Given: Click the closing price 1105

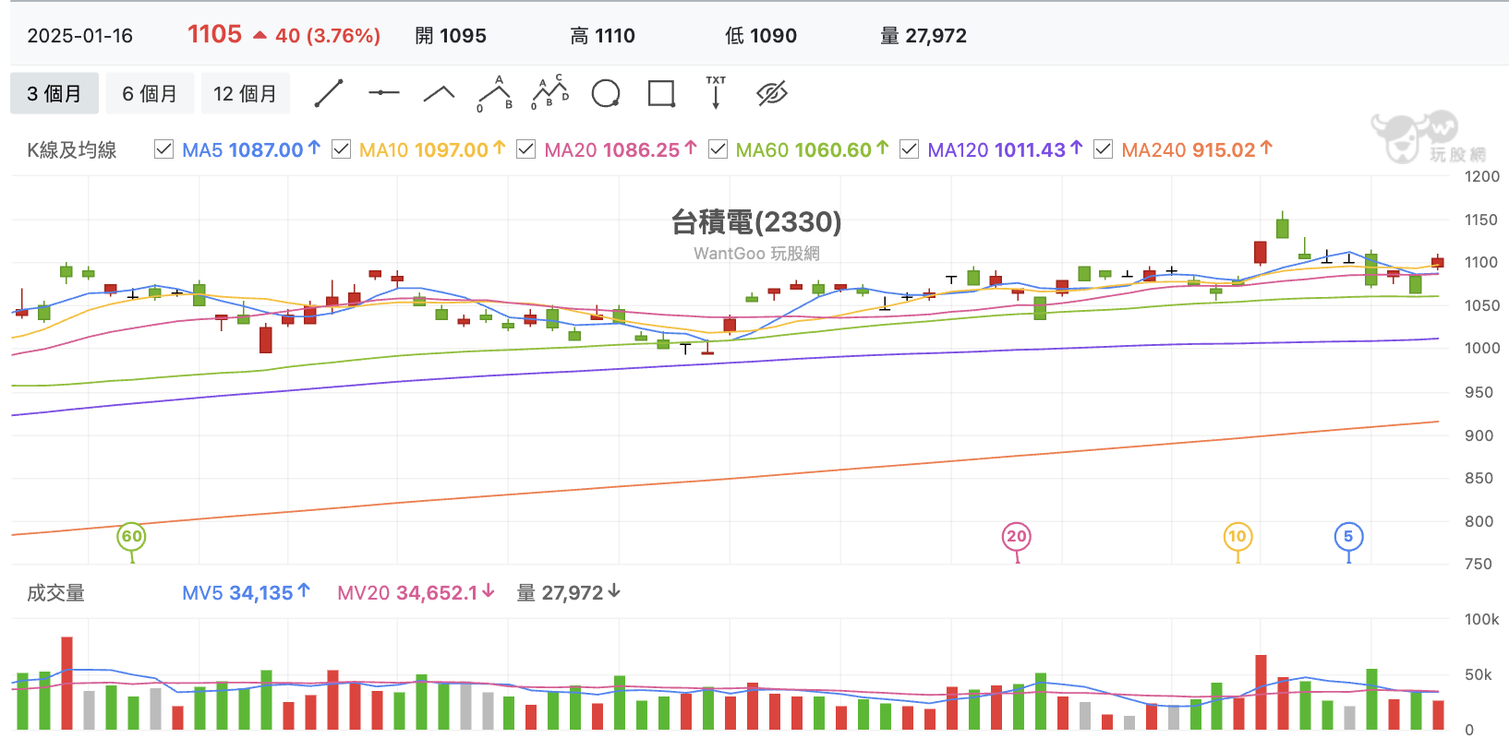Looking at the screenshot, I should pos(214,34).
